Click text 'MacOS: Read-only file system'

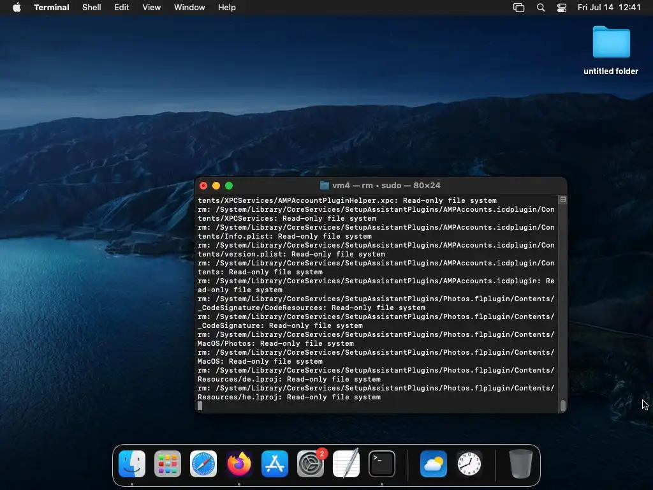click(260, 361)
